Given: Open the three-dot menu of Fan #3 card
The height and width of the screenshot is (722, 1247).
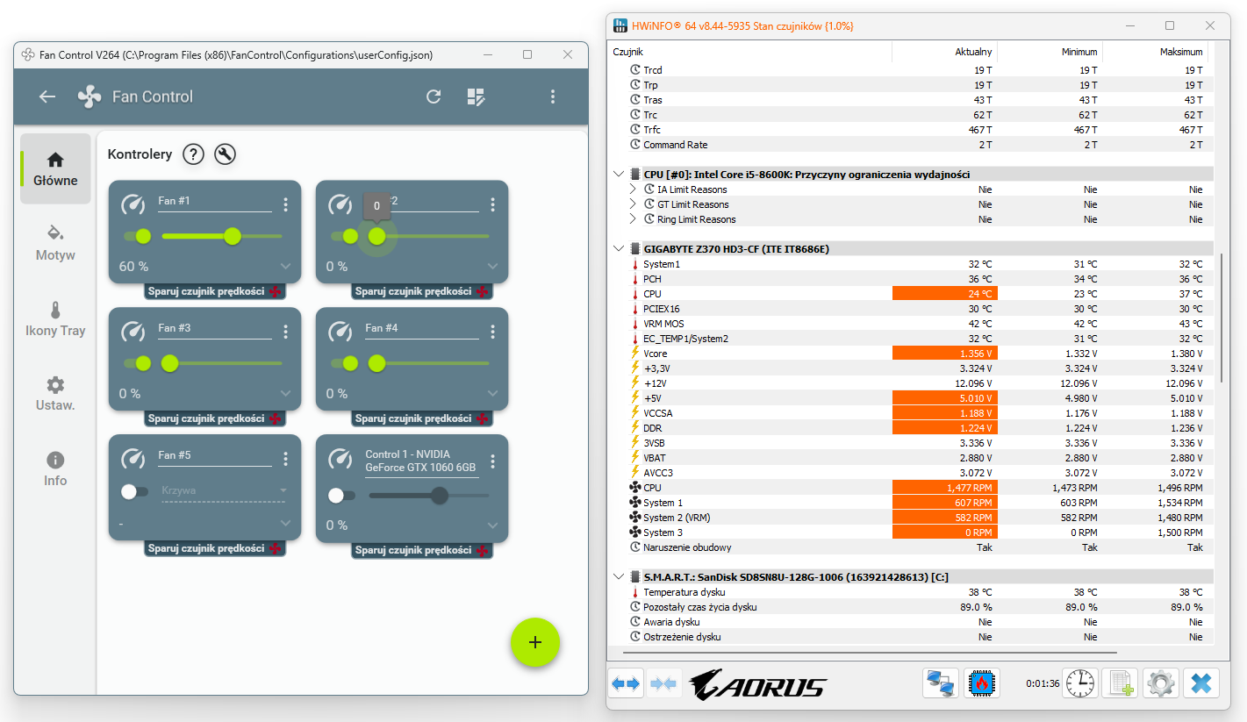Looking at the screenshot, I should pos(286,332).
